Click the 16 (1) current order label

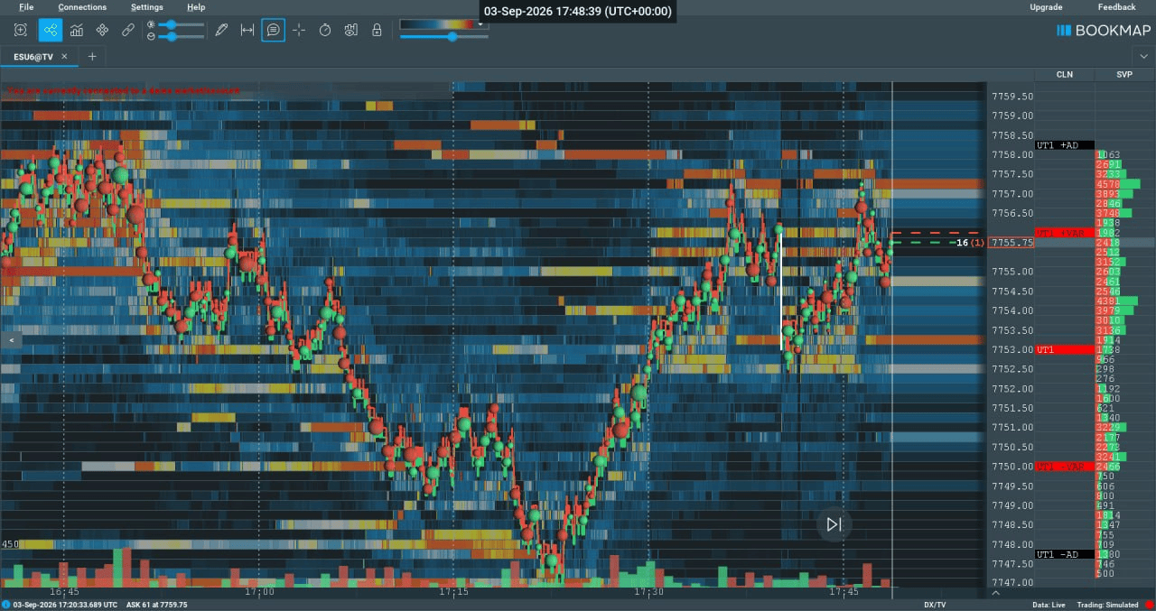[971, 243]
